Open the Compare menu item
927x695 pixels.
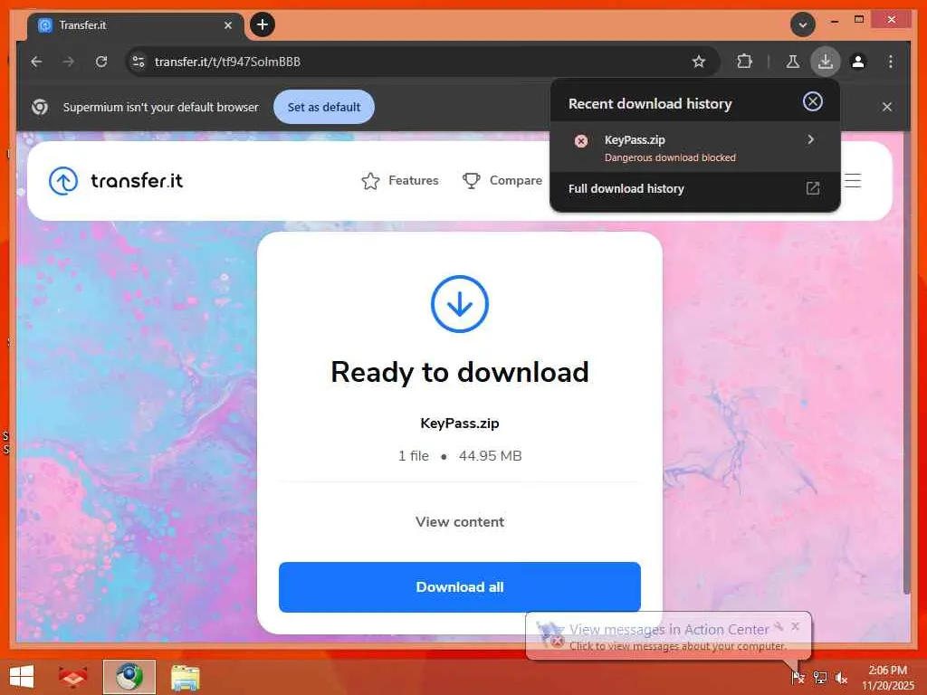[x=502, y=180]
